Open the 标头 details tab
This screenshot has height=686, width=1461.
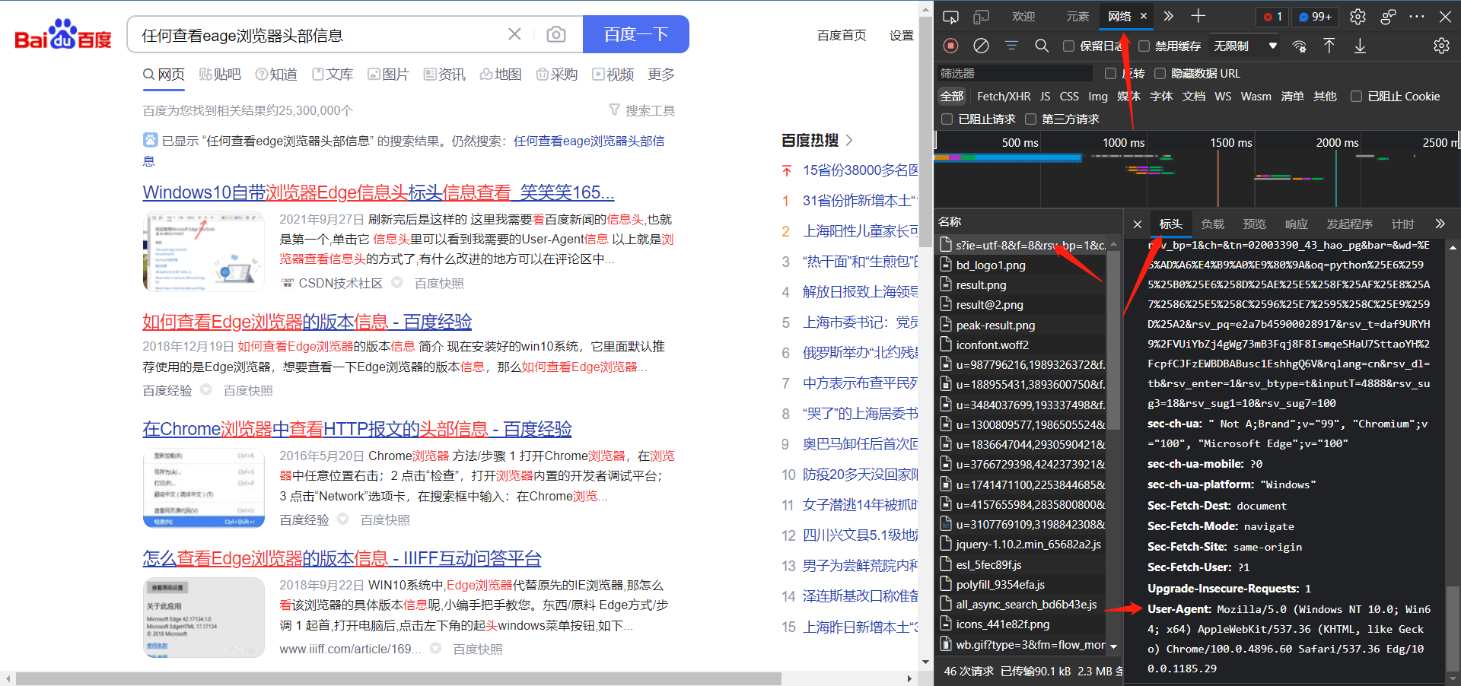[x=1170, y=224]
